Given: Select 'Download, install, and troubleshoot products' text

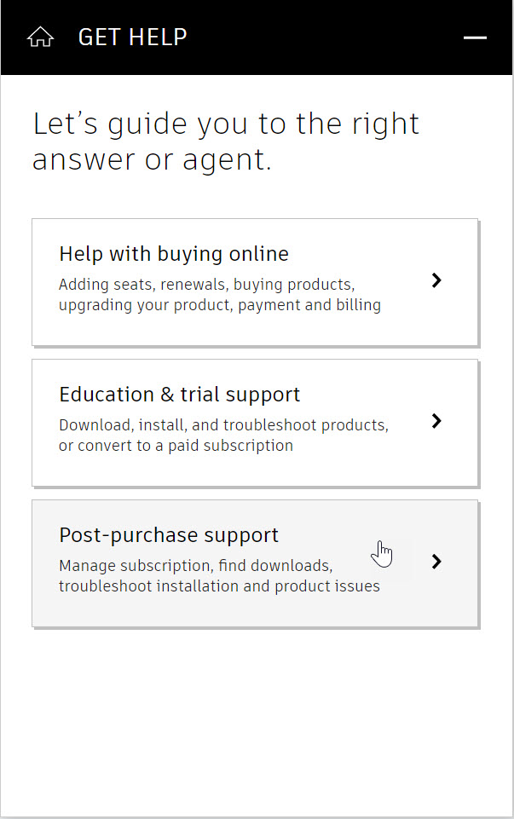Looking at the screenshot, I should 223,425.
